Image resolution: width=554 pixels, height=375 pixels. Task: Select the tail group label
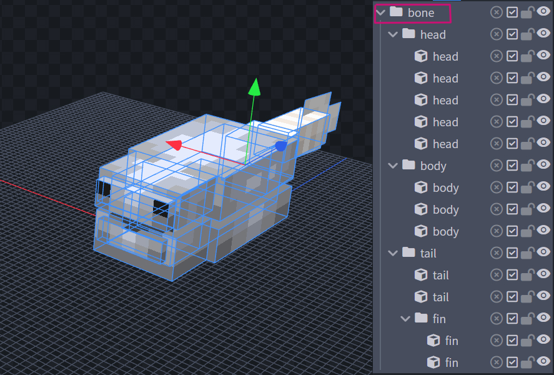428,253
